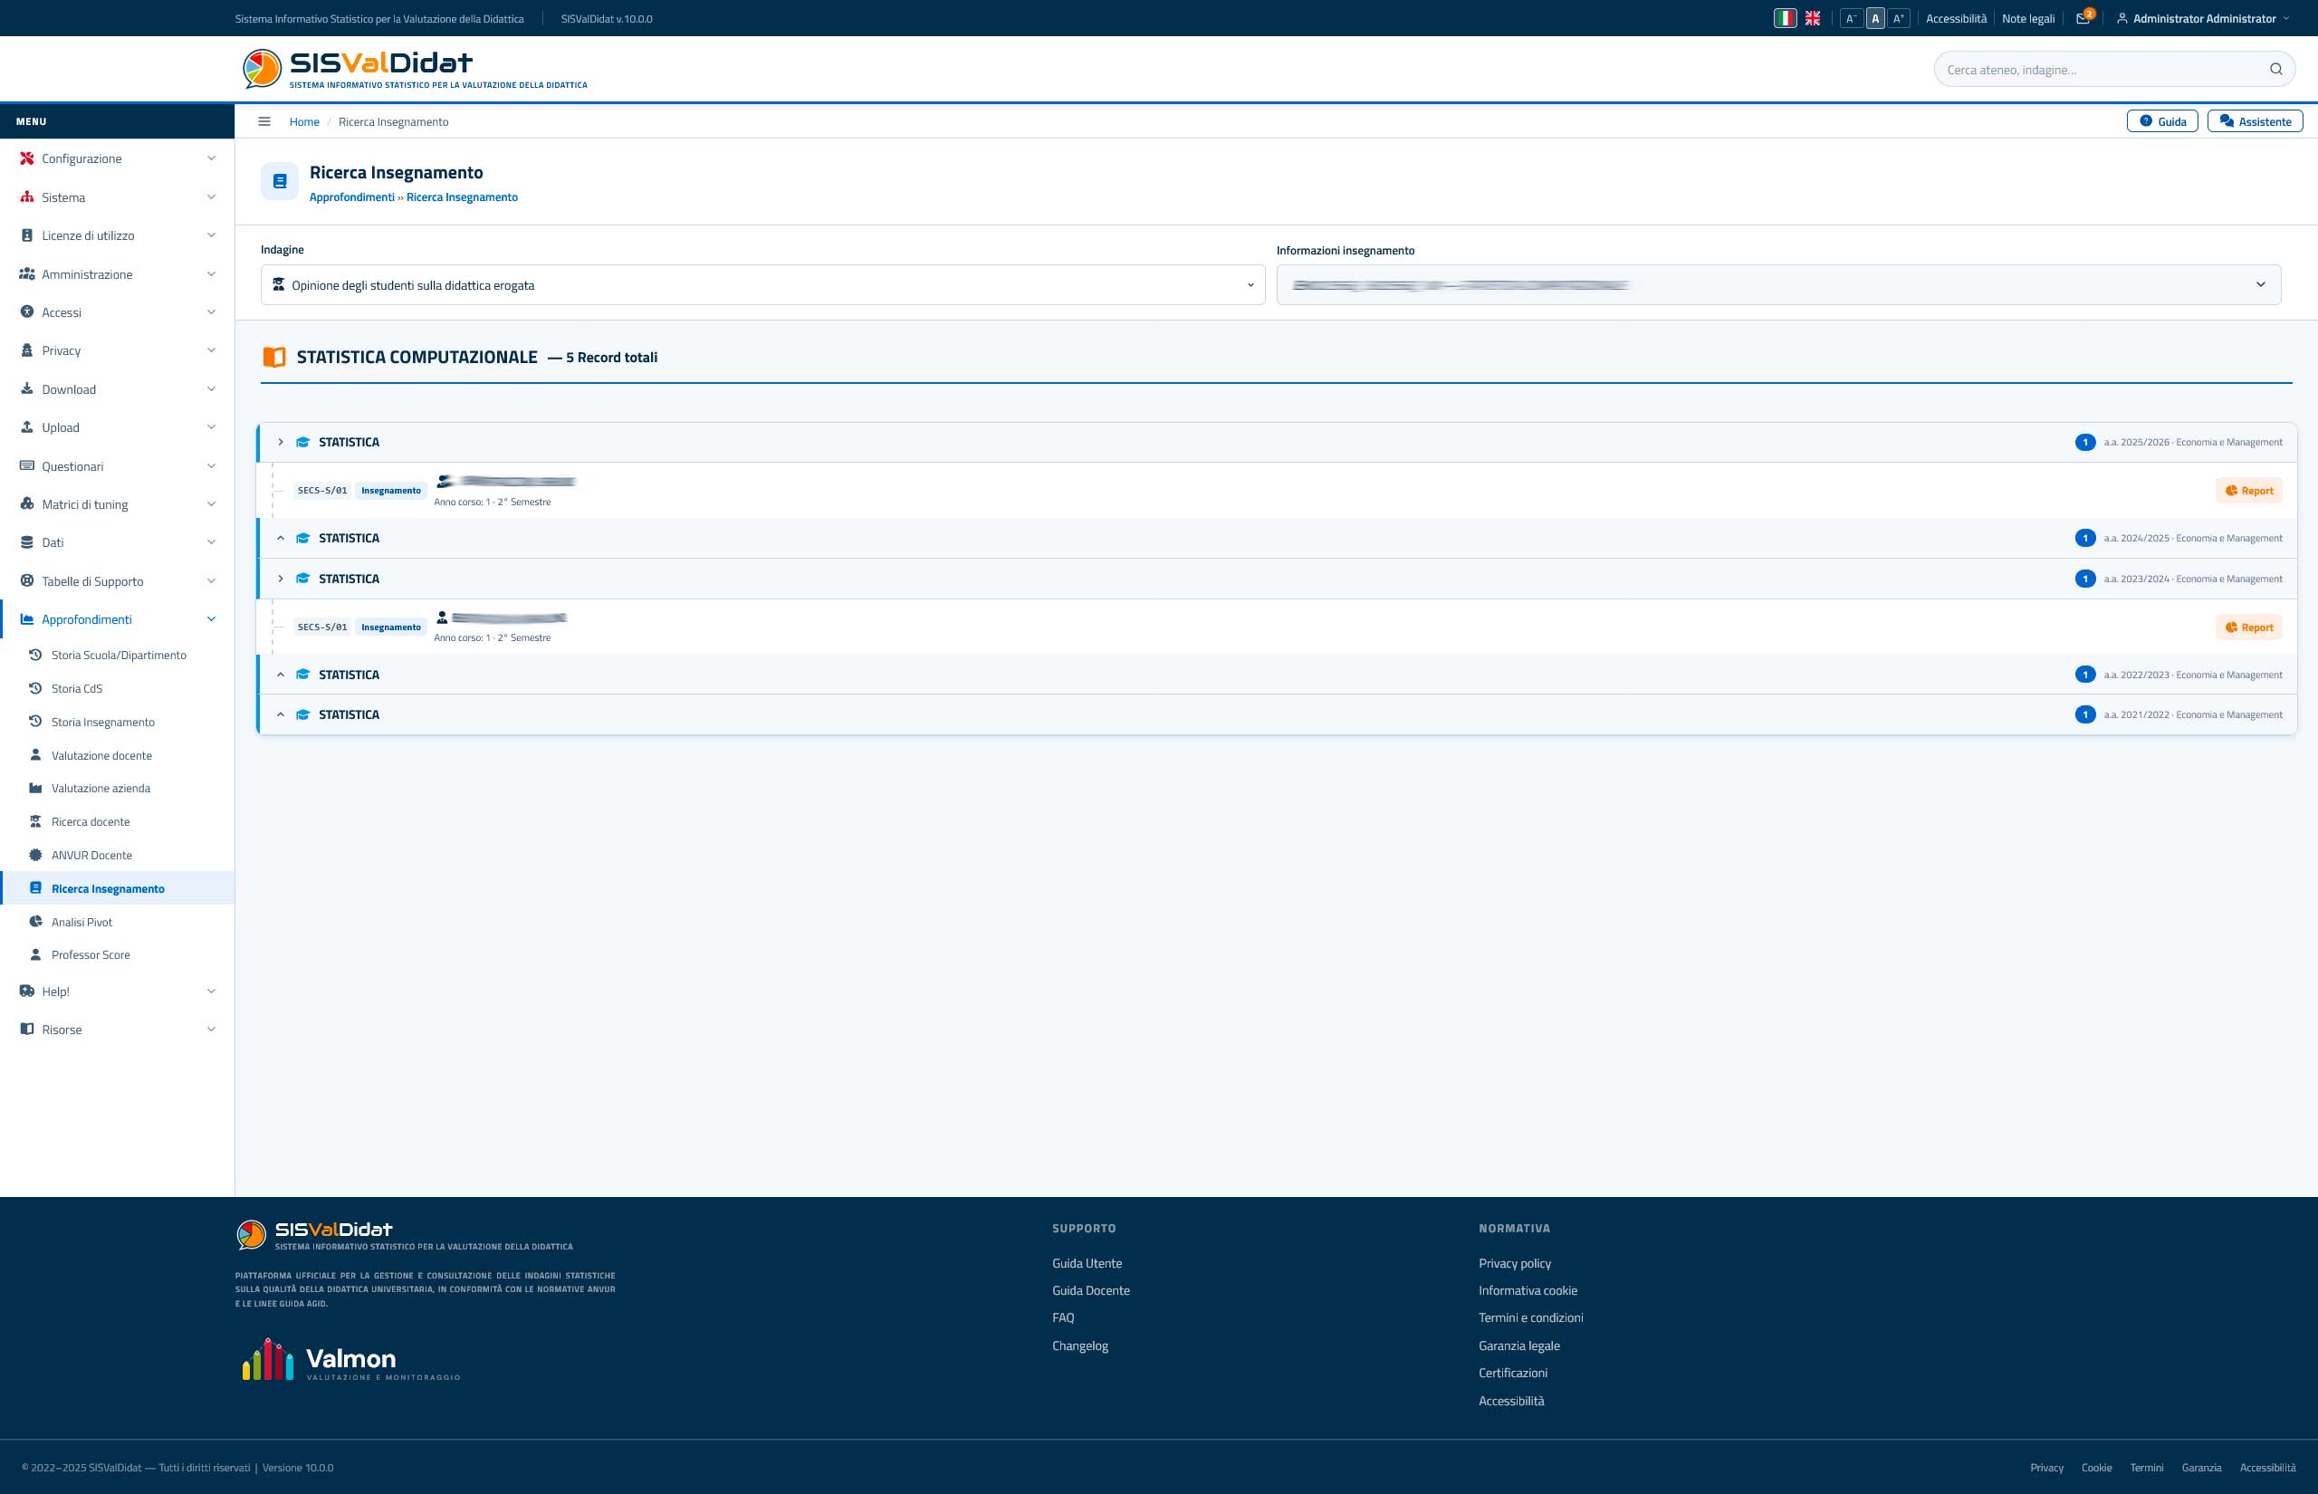The width and height of the screenshot is (2318, 1494).
Task: Go to Home breadcrumb link
Action: click(304, 121)
